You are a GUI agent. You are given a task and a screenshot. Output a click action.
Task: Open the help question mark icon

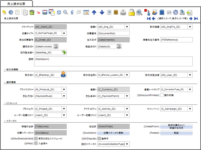point(11,12)
